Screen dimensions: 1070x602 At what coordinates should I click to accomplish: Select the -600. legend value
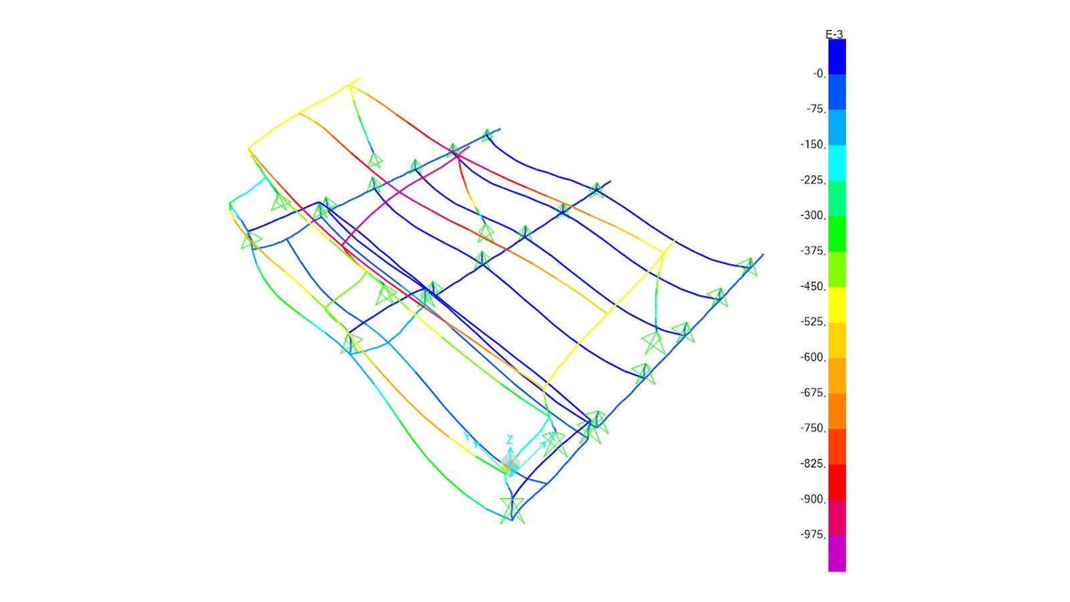813,357
